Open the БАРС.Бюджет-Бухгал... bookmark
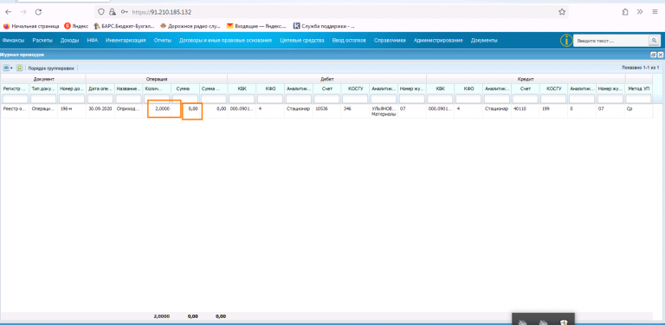Viewport: 665px width, 325px height. [124, 26]
